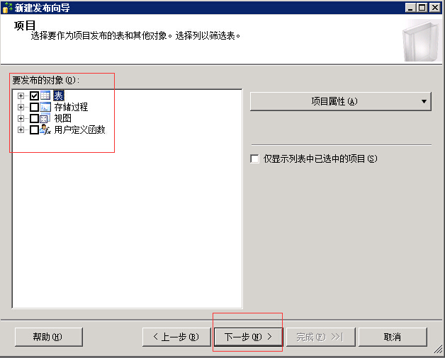This screenshot has height=358, width=445.
Task: Check the 用户定义函数 checkbox
Action: click(34, 129)
